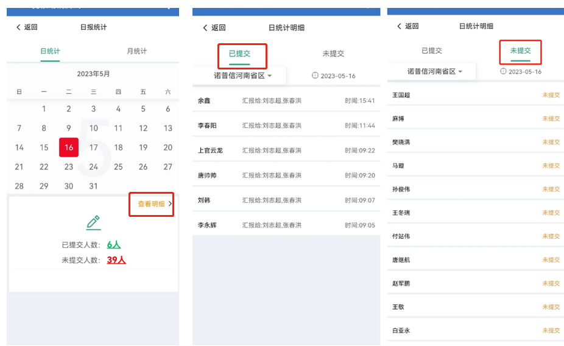Open 李永辉's submitted report row

(286, 225)
